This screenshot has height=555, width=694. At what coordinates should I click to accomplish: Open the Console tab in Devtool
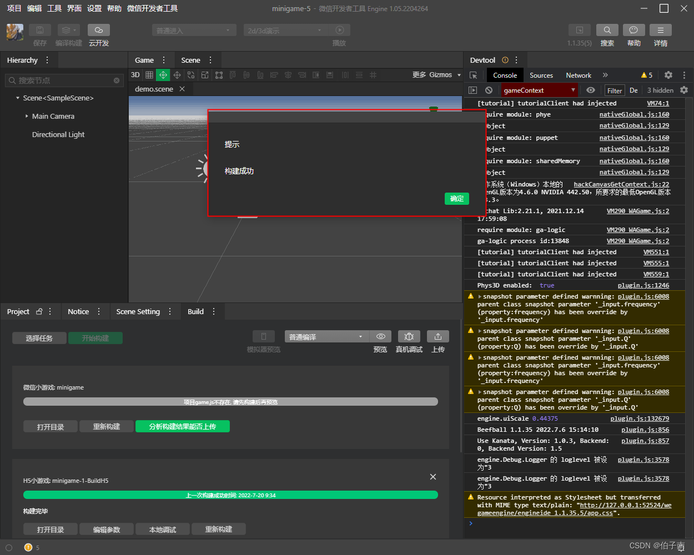pyautogui.click(x=505, y=75)
